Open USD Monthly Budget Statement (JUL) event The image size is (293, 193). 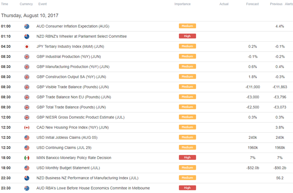coord(68,168)
